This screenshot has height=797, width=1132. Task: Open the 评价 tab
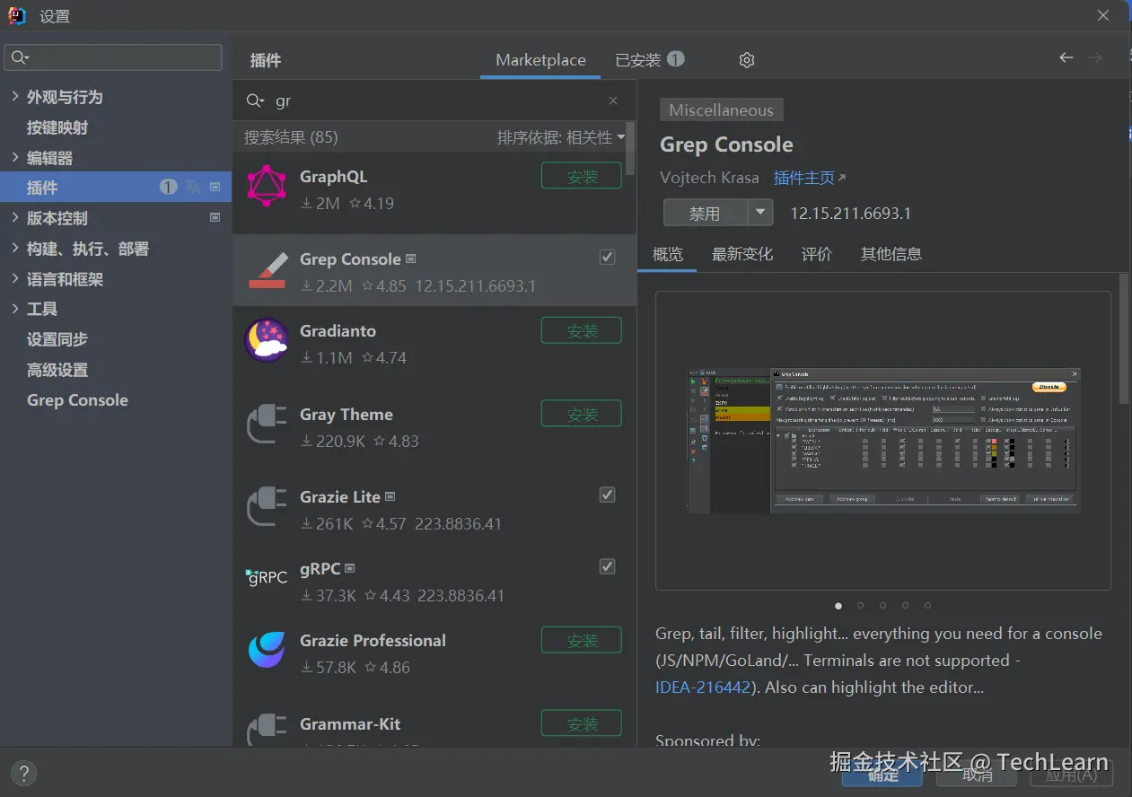817,254
